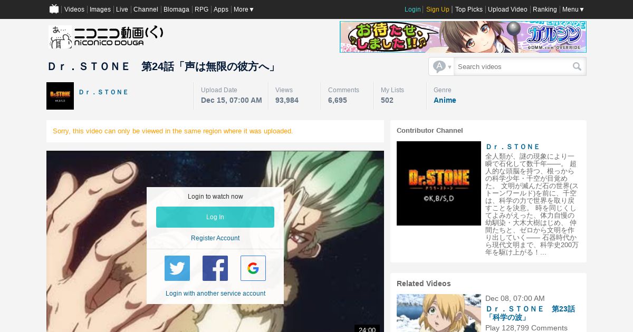Open the Ranking link
The height and width of the screenshot is (332, 633).
545,9
